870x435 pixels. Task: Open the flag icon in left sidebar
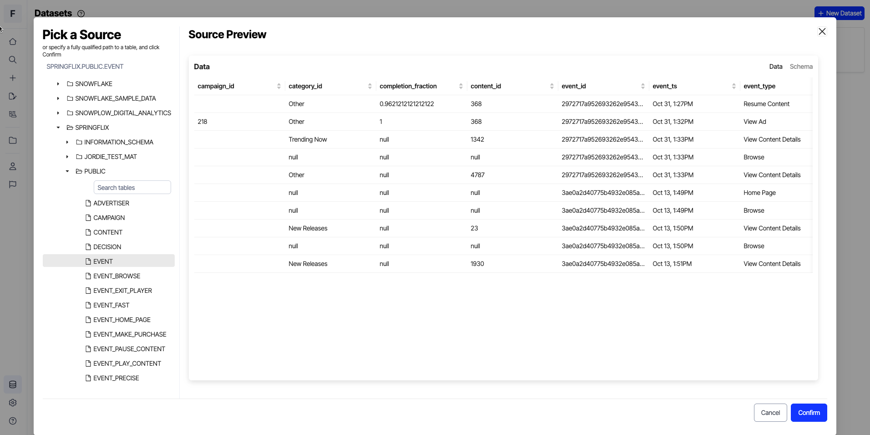pos(13,184)
